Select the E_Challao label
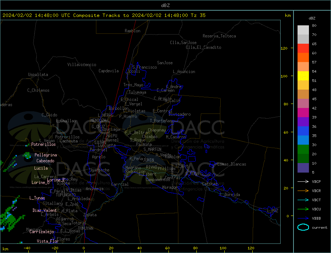This screenshot has width=331, height=253. (66, 121)
